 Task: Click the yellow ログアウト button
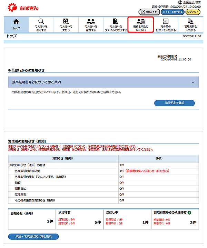[x=193, y=12]
